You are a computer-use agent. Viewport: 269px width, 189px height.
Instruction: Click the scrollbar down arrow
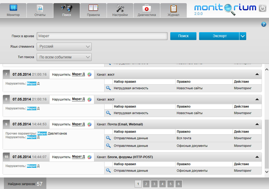(267, 172)
